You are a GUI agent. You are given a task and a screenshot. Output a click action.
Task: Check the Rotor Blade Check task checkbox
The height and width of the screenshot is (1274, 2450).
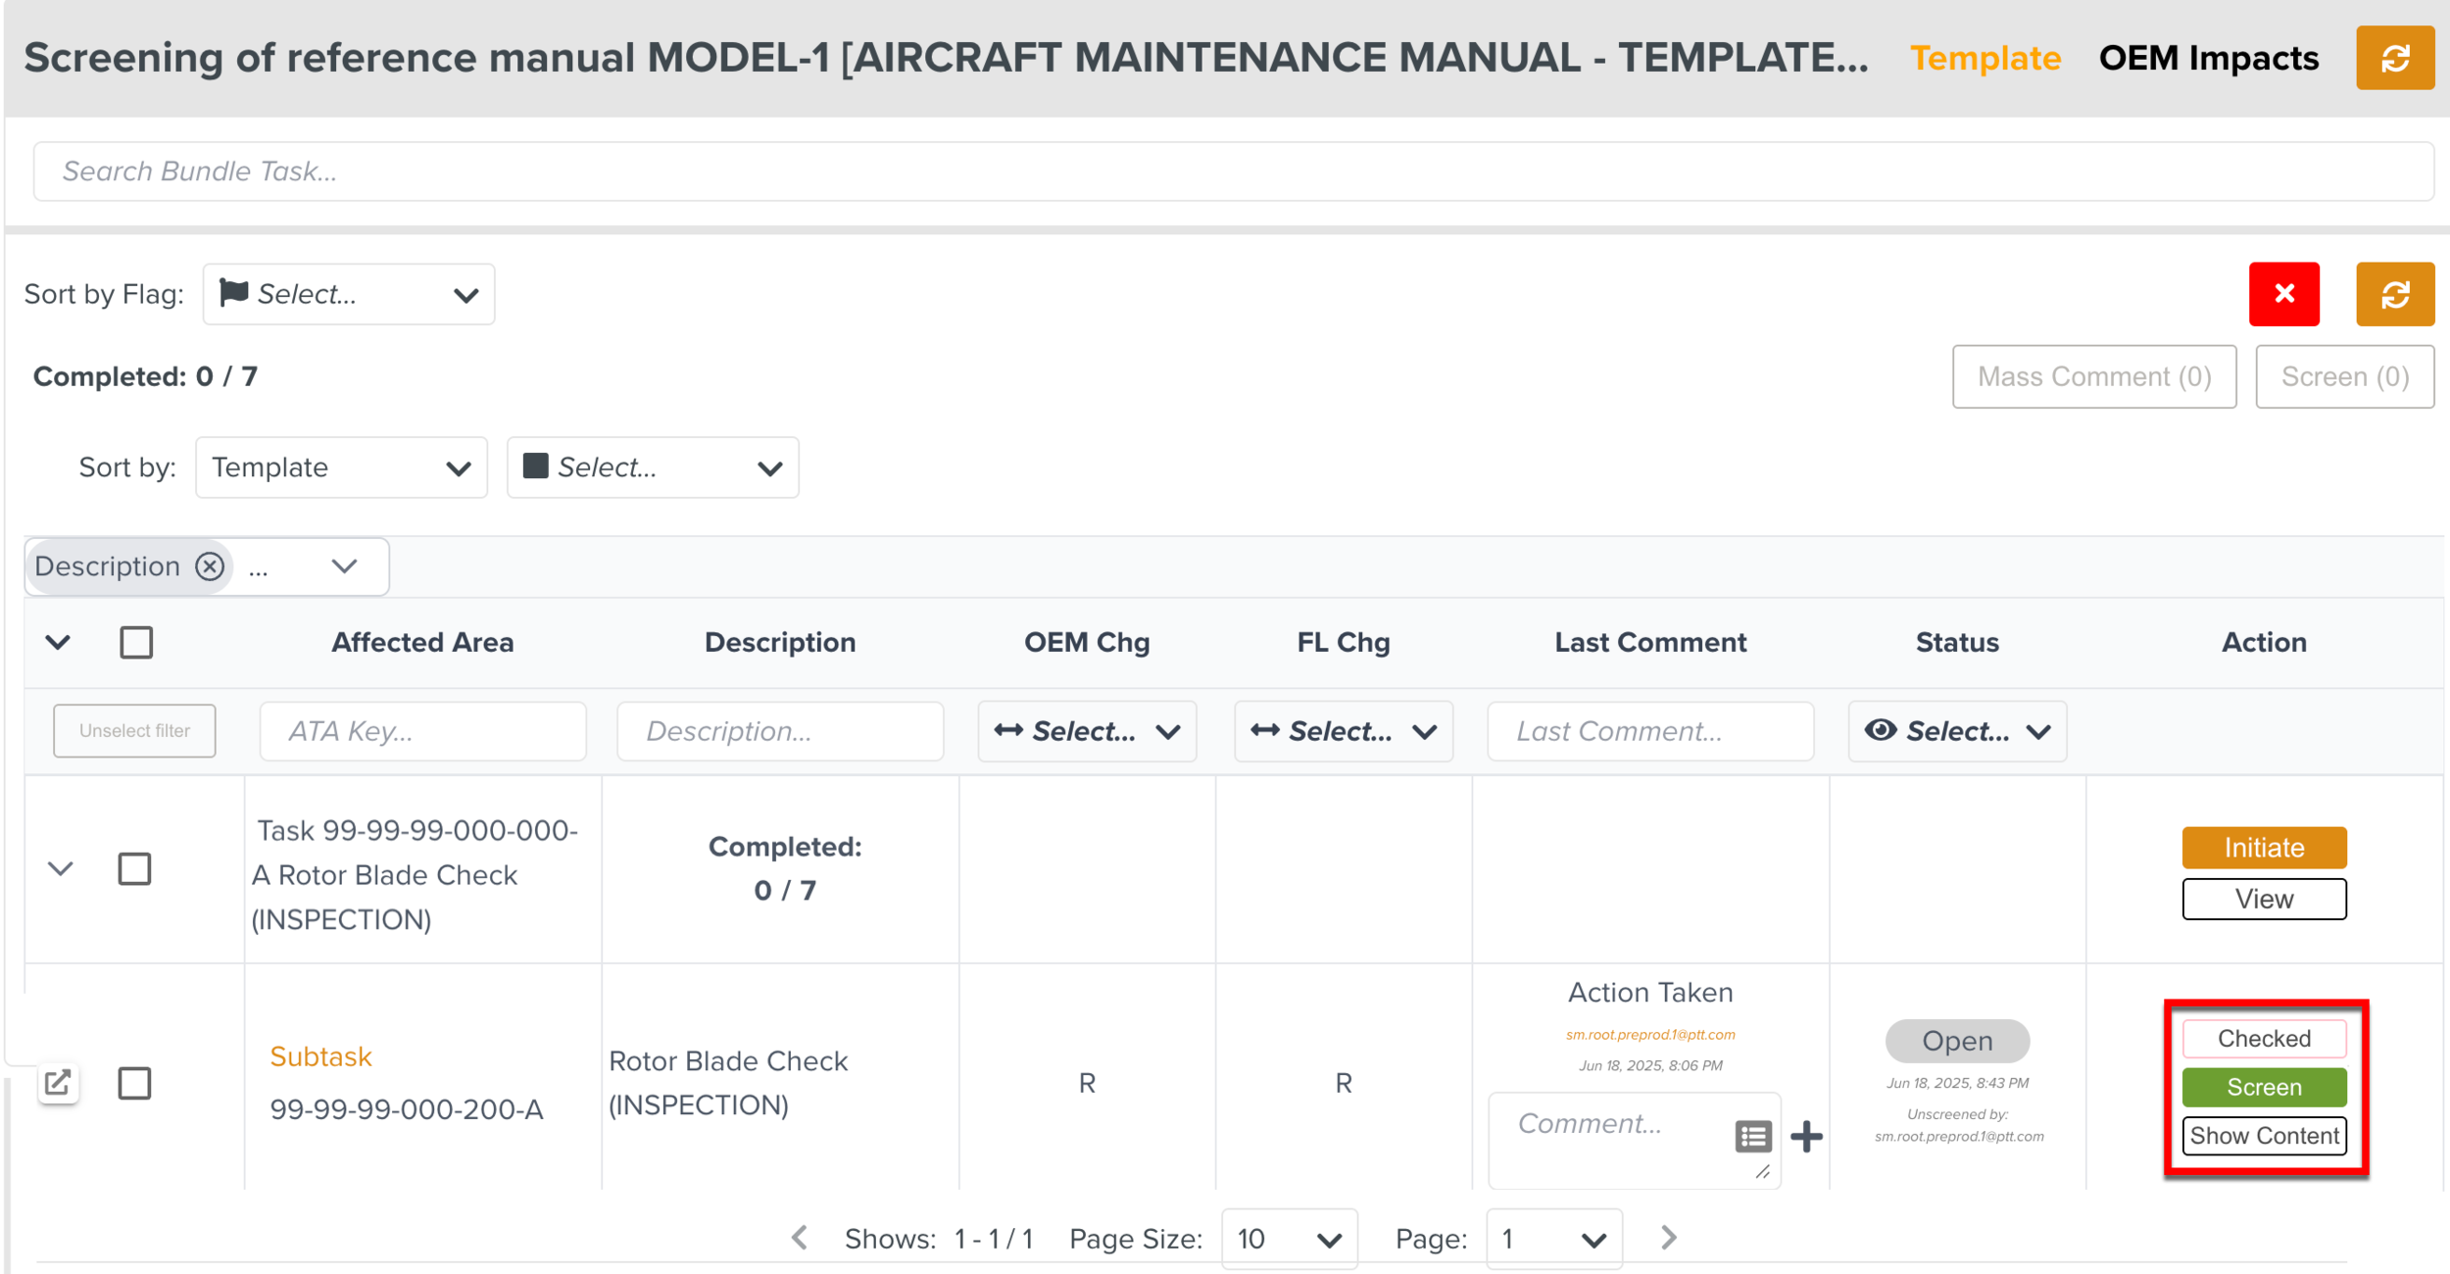134,869
